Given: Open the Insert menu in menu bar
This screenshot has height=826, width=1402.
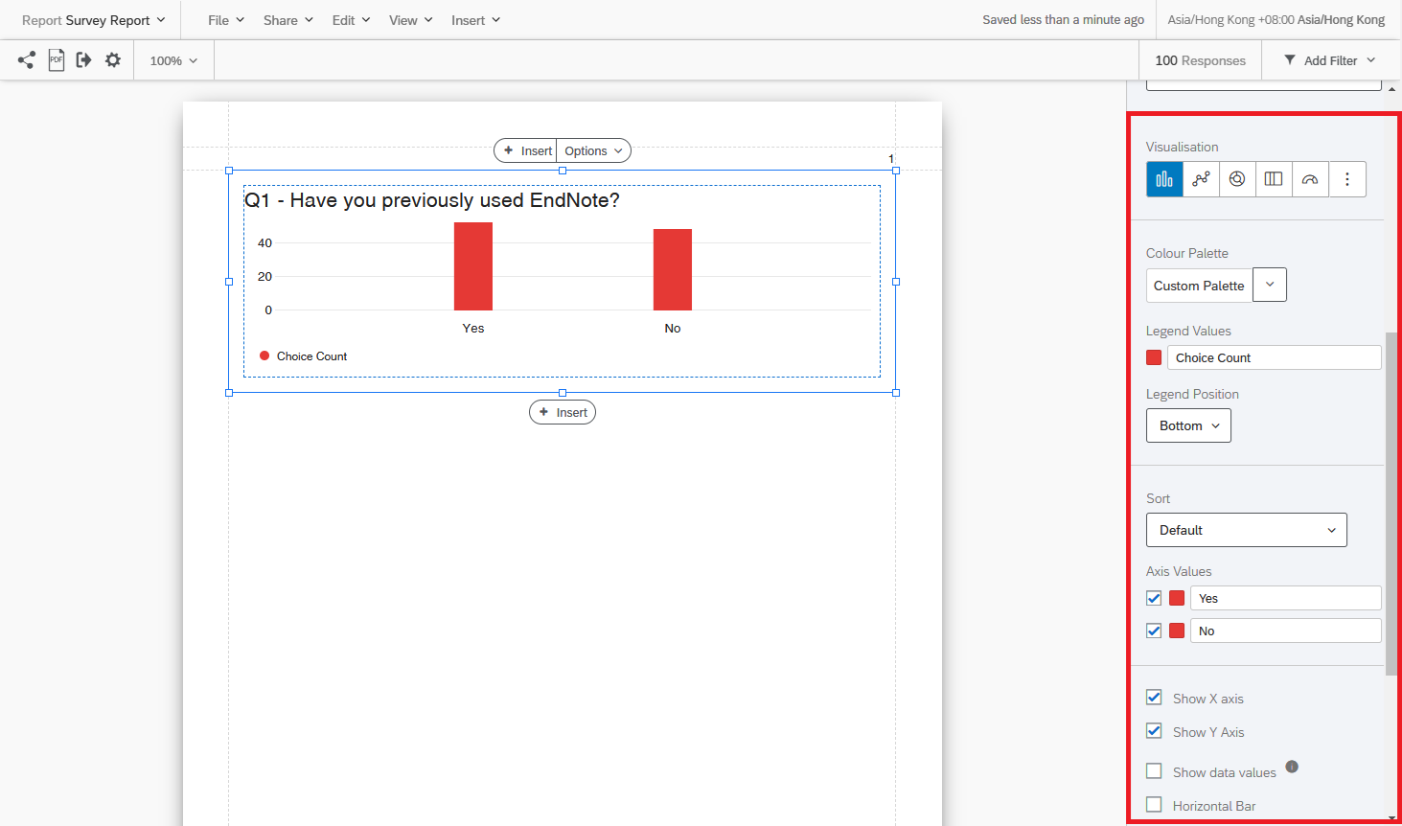Looking at the screenshot, I should click(475, 20).
